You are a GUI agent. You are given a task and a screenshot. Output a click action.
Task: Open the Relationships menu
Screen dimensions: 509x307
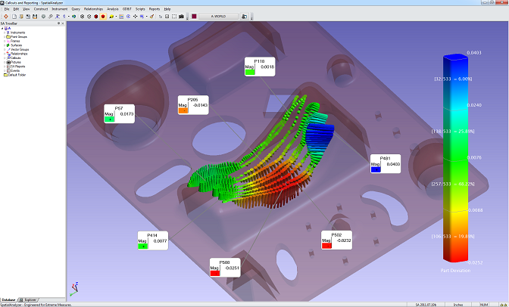click(x=93, y=9)
